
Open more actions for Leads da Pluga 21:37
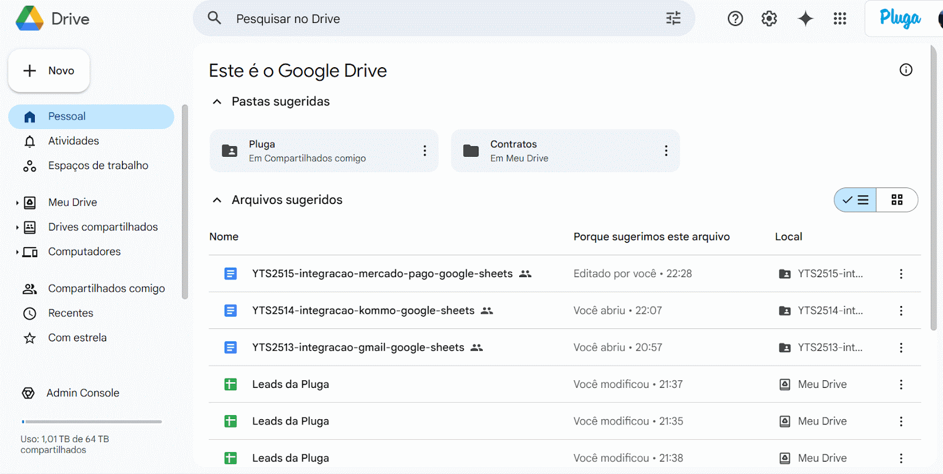pos(901,384)
